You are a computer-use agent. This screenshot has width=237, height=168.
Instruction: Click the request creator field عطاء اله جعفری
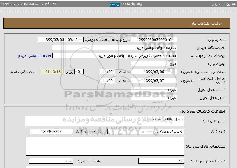click(114, 56)
